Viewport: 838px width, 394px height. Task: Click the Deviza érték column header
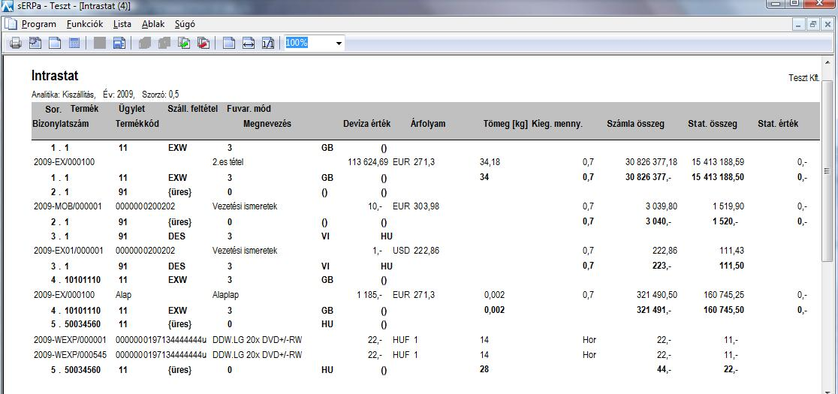[x=366, y=124]
